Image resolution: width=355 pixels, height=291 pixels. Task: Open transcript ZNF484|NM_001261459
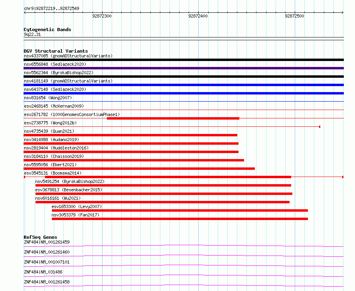(x=47, y=242)
